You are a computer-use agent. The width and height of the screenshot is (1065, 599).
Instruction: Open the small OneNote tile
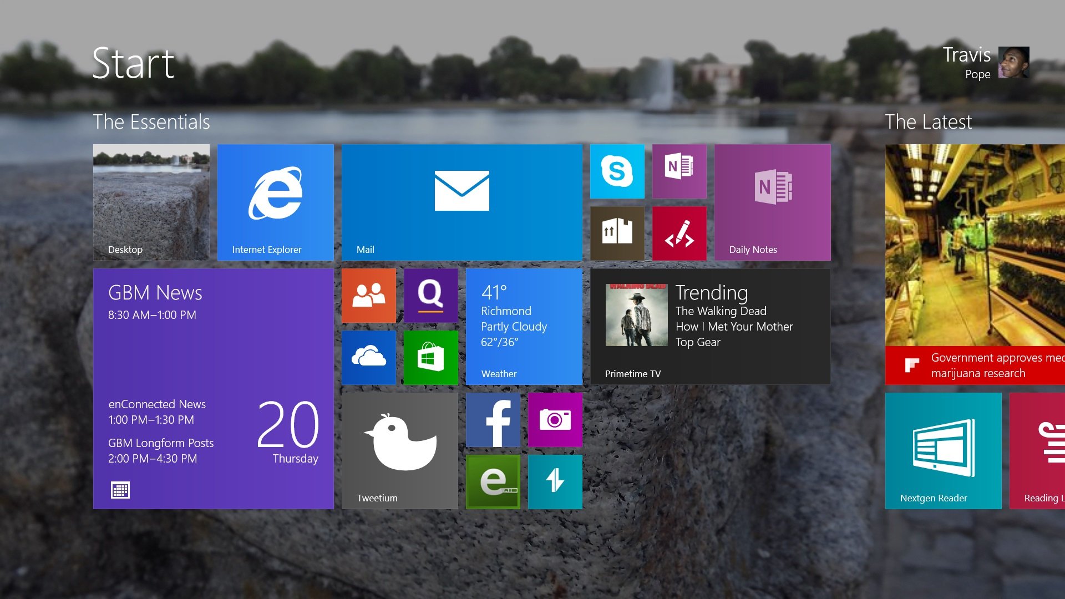[x=679, y=171]
